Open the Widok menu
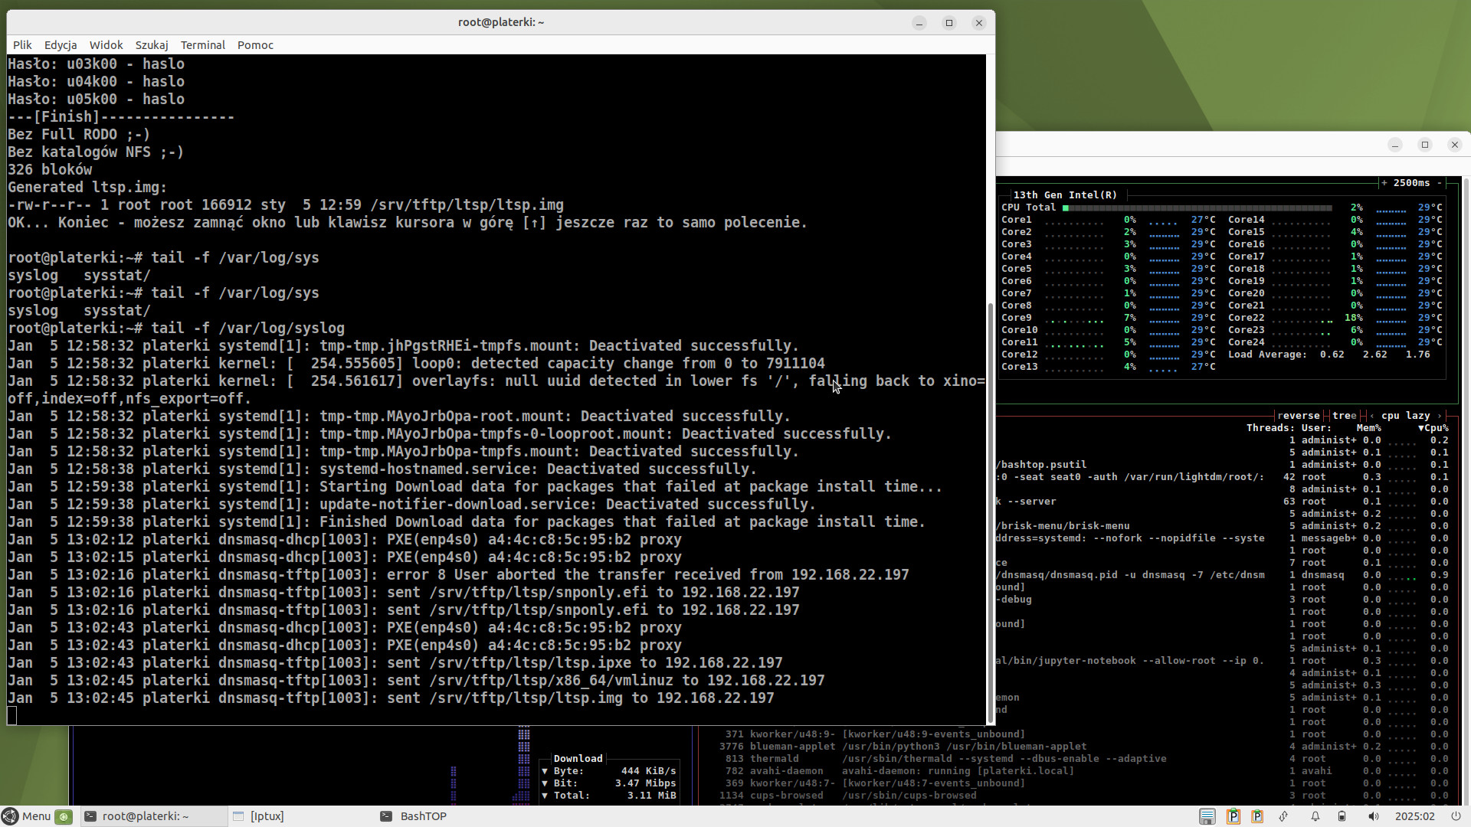Image resolution: width=1471 pixels, height=827 pixels. click(106, 45)
